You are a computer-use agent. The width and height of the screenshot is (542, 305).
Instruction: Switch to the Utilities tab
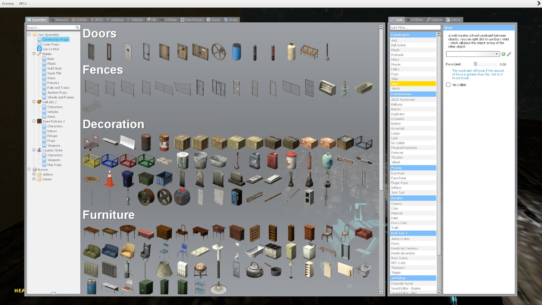coord(454,19)
